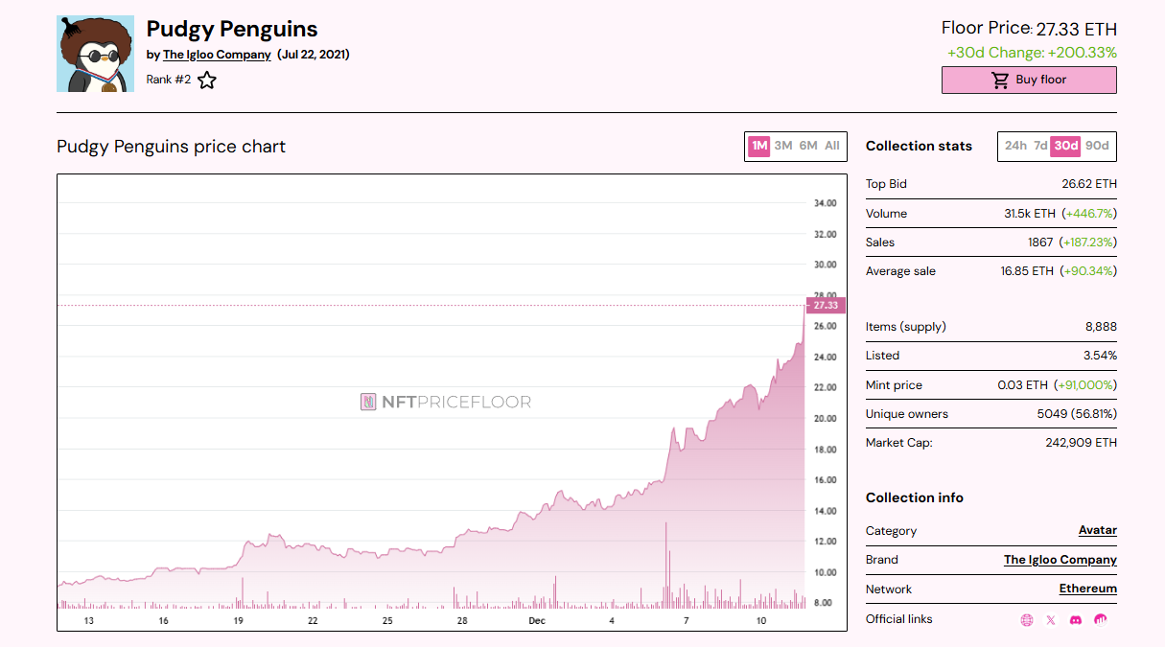This screenshot has width=1165, height=647.
Task: Click the Avatar category link
Action: point(1097,530)
